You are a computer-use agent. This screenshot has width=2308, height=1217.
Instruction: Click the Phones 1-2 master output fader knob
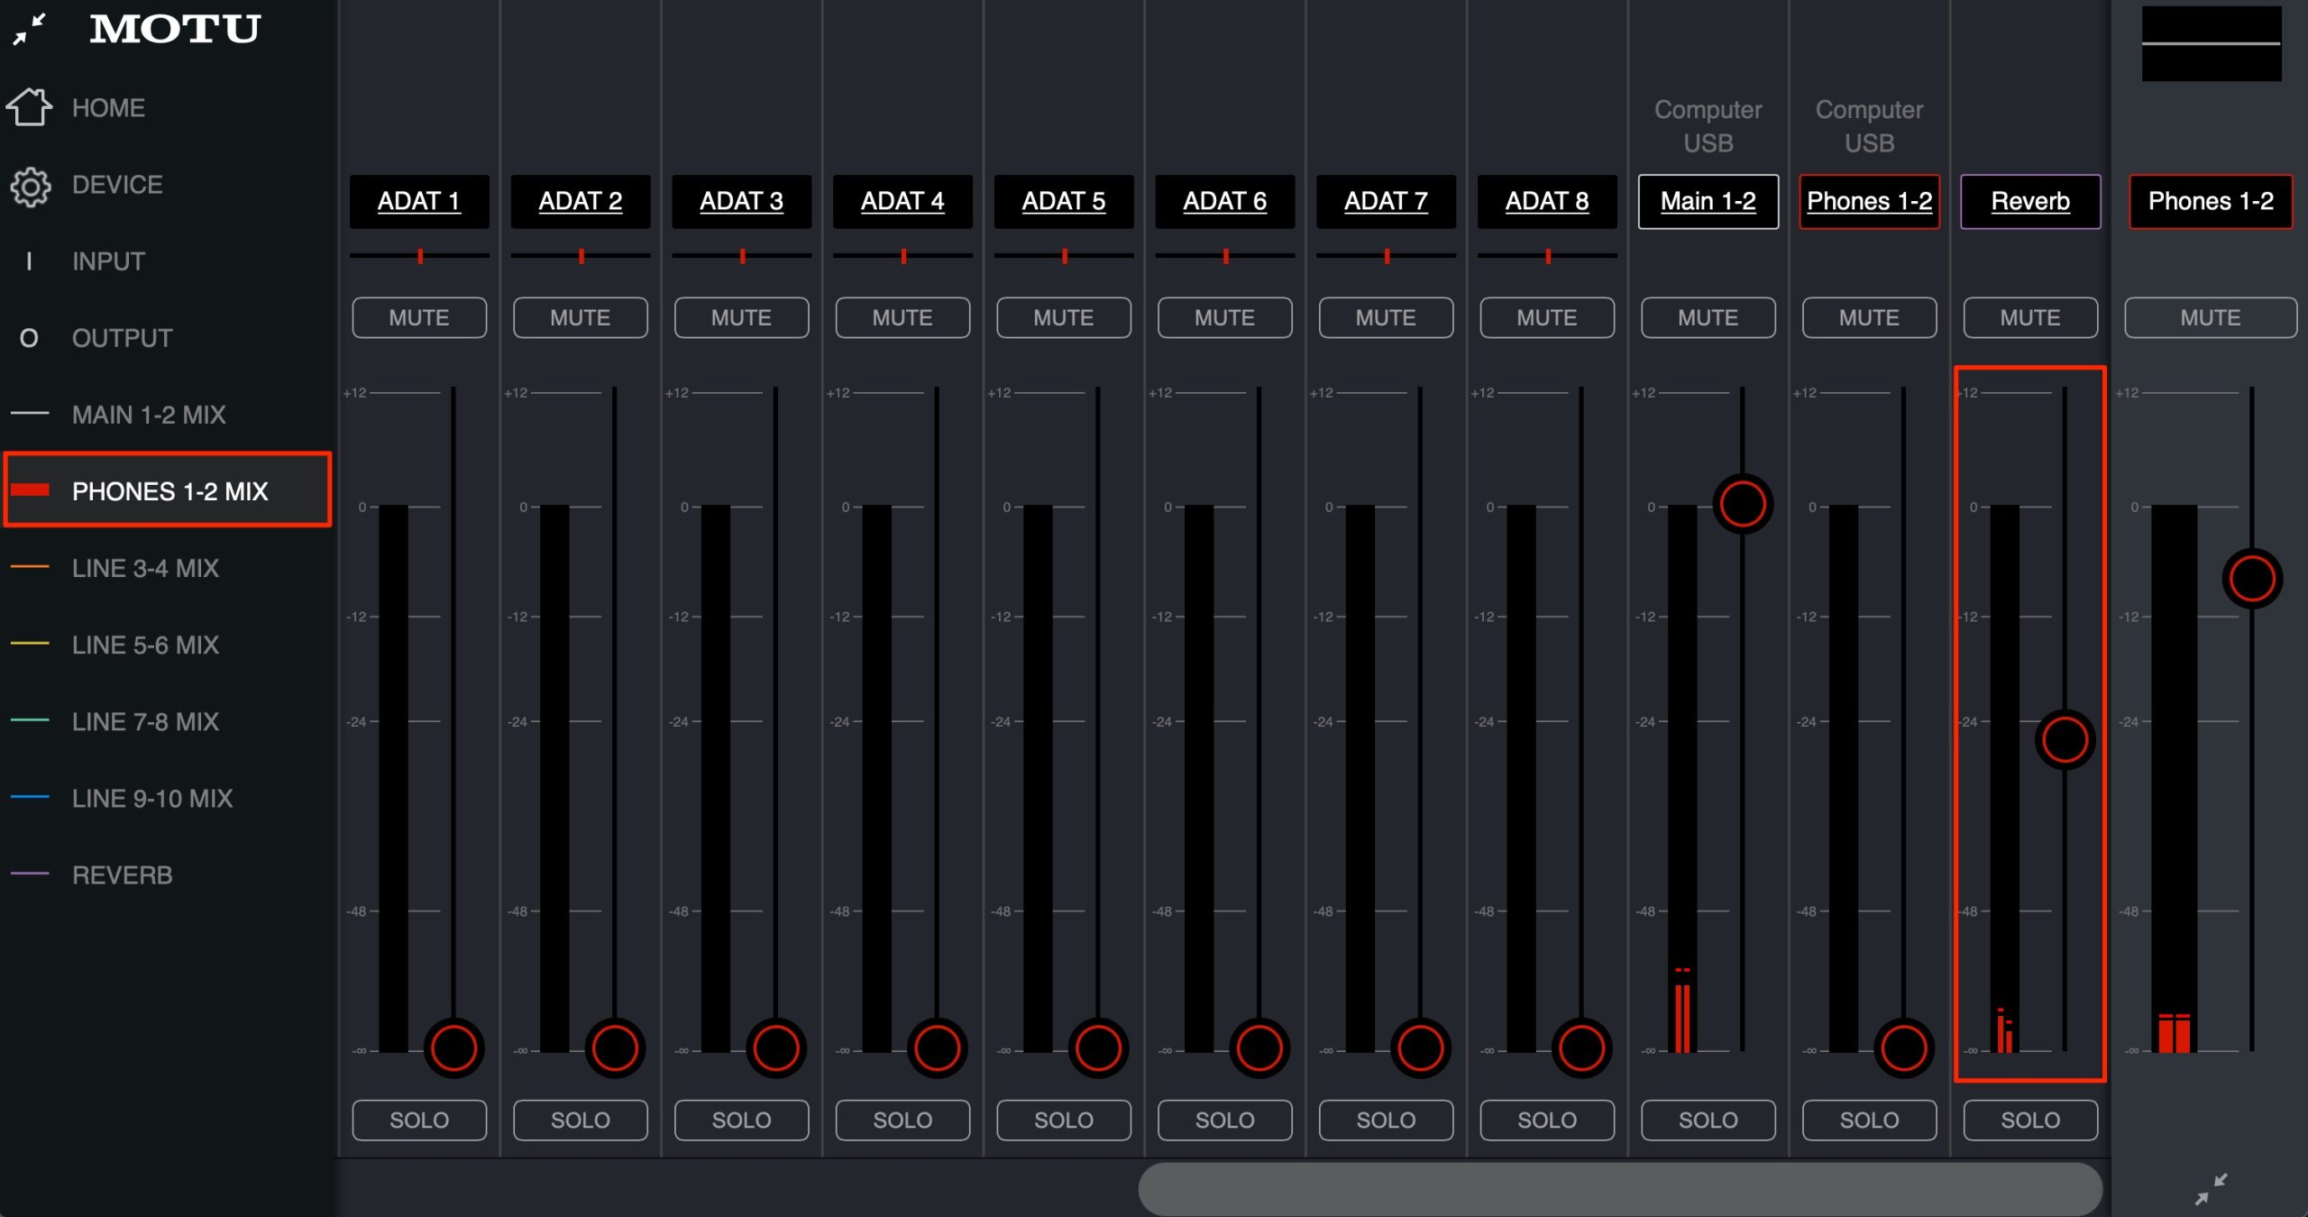(2252, 579)
